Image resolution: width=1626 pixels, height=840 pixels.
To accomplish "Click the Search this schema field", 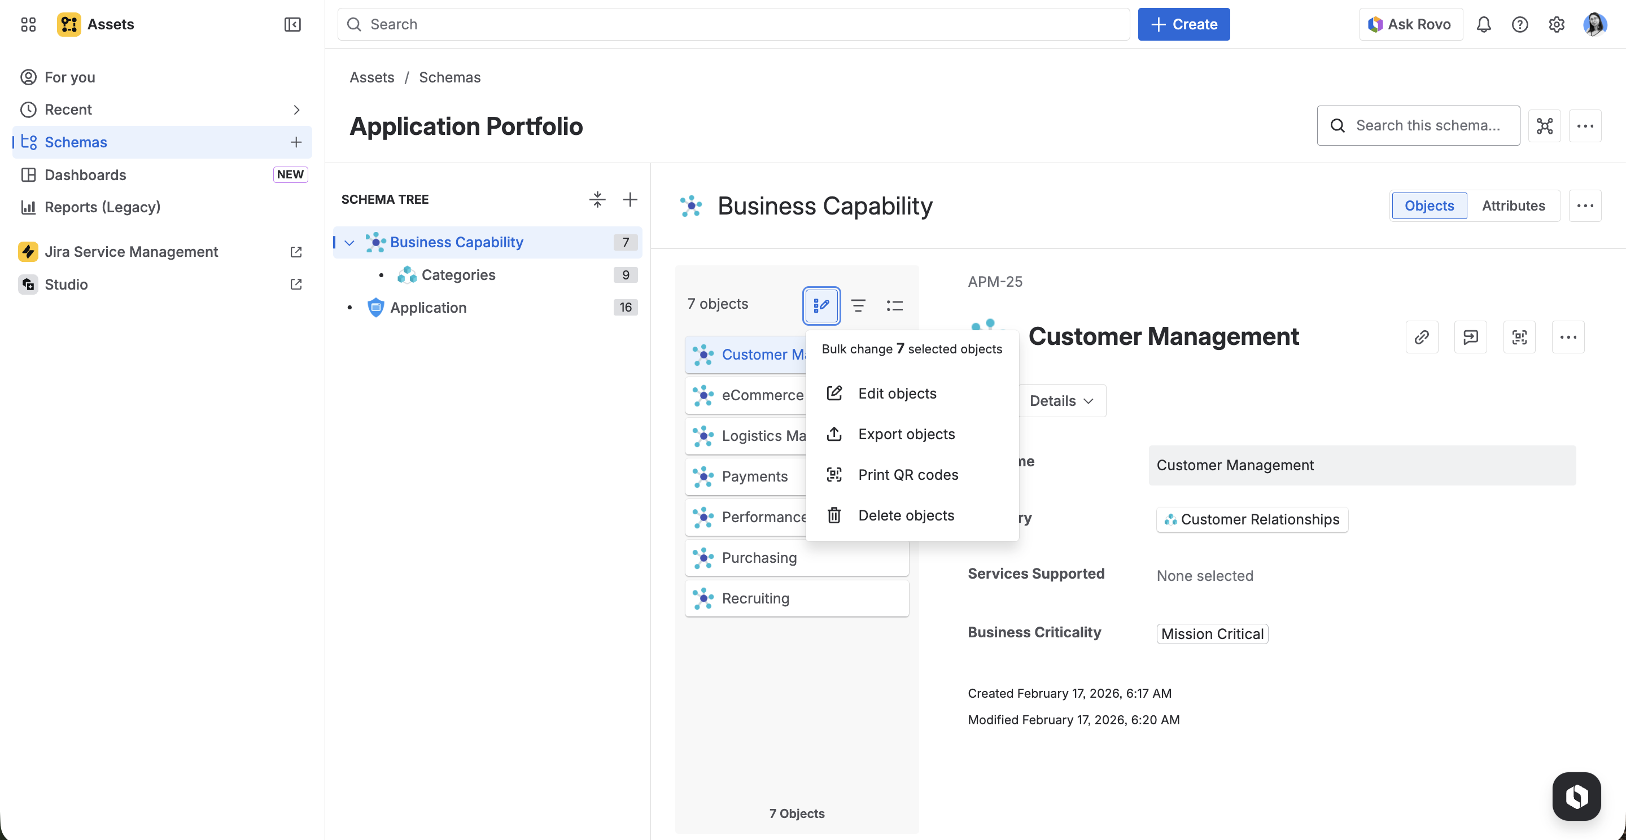I will coord(1427,125).
